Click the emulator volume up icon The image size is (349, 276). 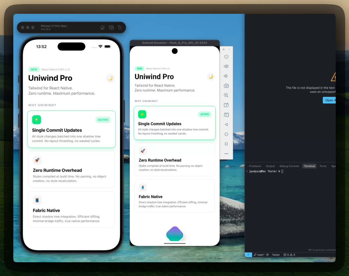click(x=226, y=66)
